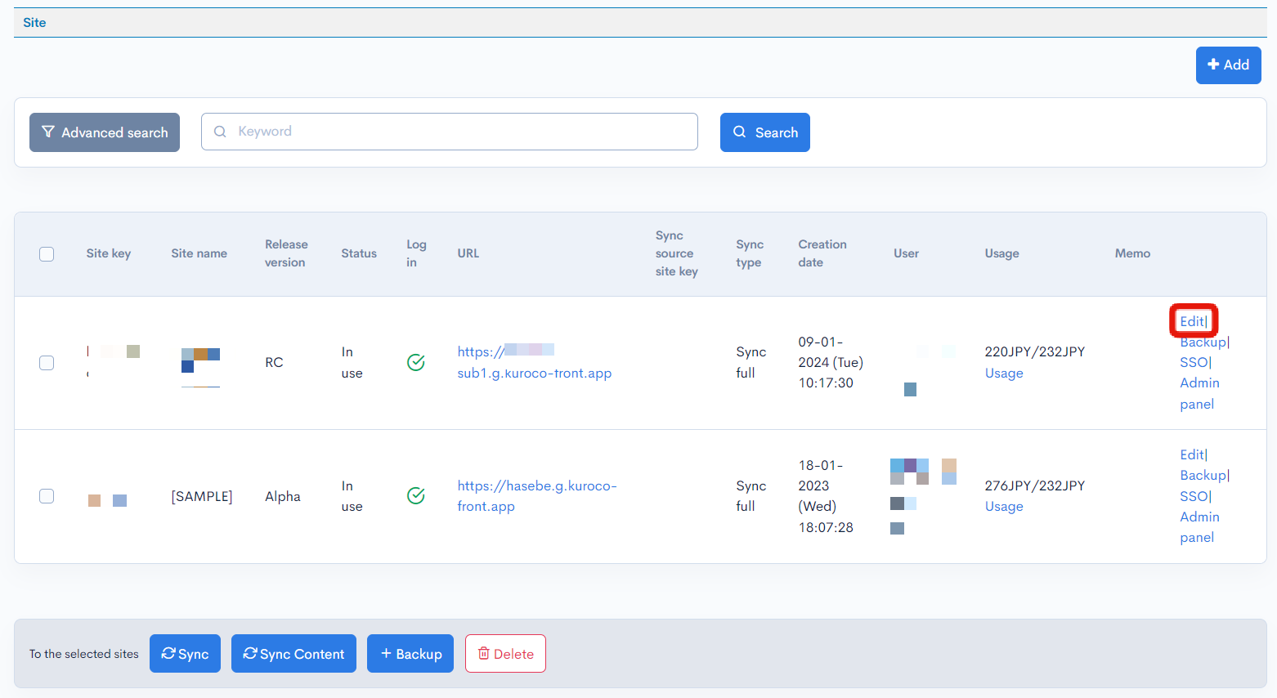
Task: Click the URL column header
Action: point(468,253)
